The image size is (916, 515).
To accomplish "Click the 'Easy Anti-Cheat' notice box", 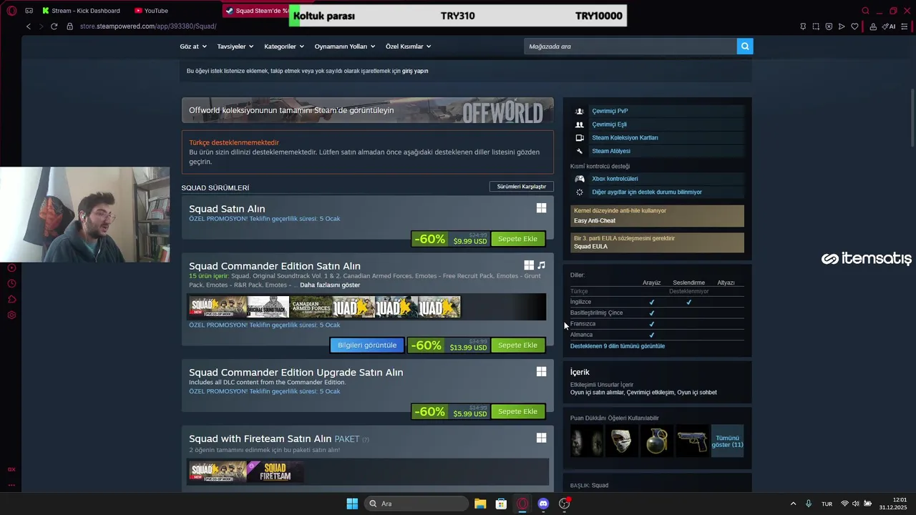I will tap(657, 216).
